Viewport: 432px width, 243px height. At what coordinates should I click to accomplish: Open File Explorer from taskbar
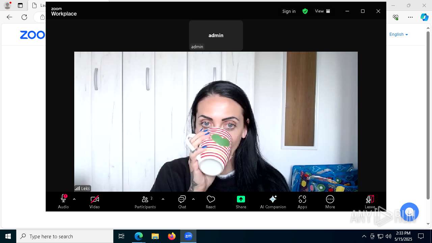coord(155,236)
